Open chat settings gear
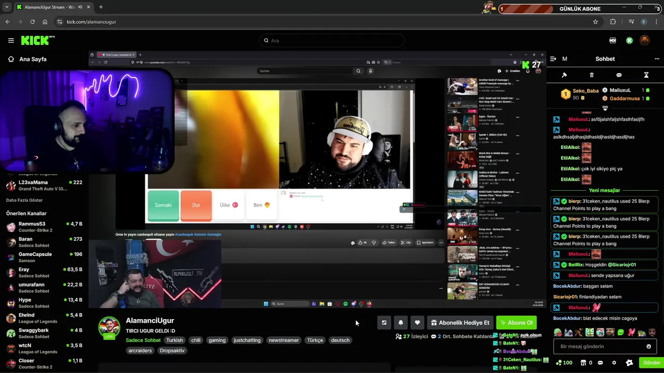Viewport: 664px width, 373px height. click(614, 363)
